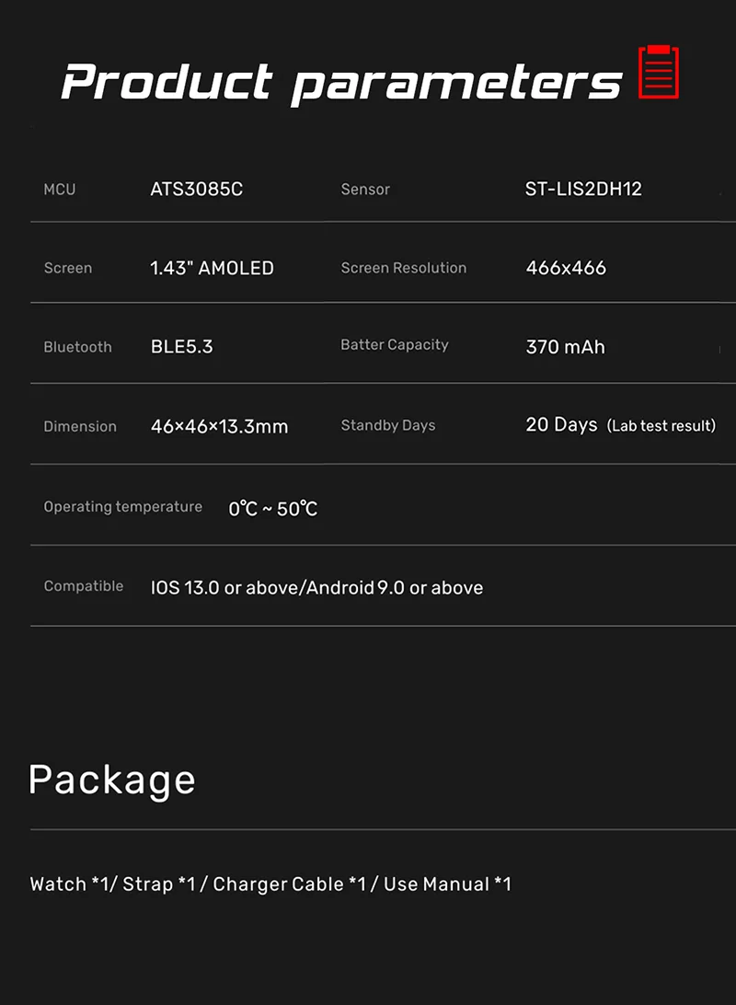Select the Sensor label
This screenshot has height=1005, width=736.
(x=365, y=190)
